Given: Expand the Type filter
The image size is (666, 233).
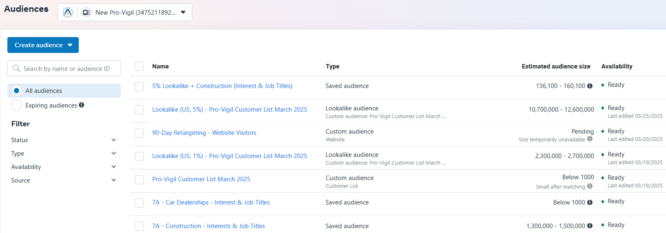Looking at the screenshot, I should pyautogui.click(x=64, y=154).
